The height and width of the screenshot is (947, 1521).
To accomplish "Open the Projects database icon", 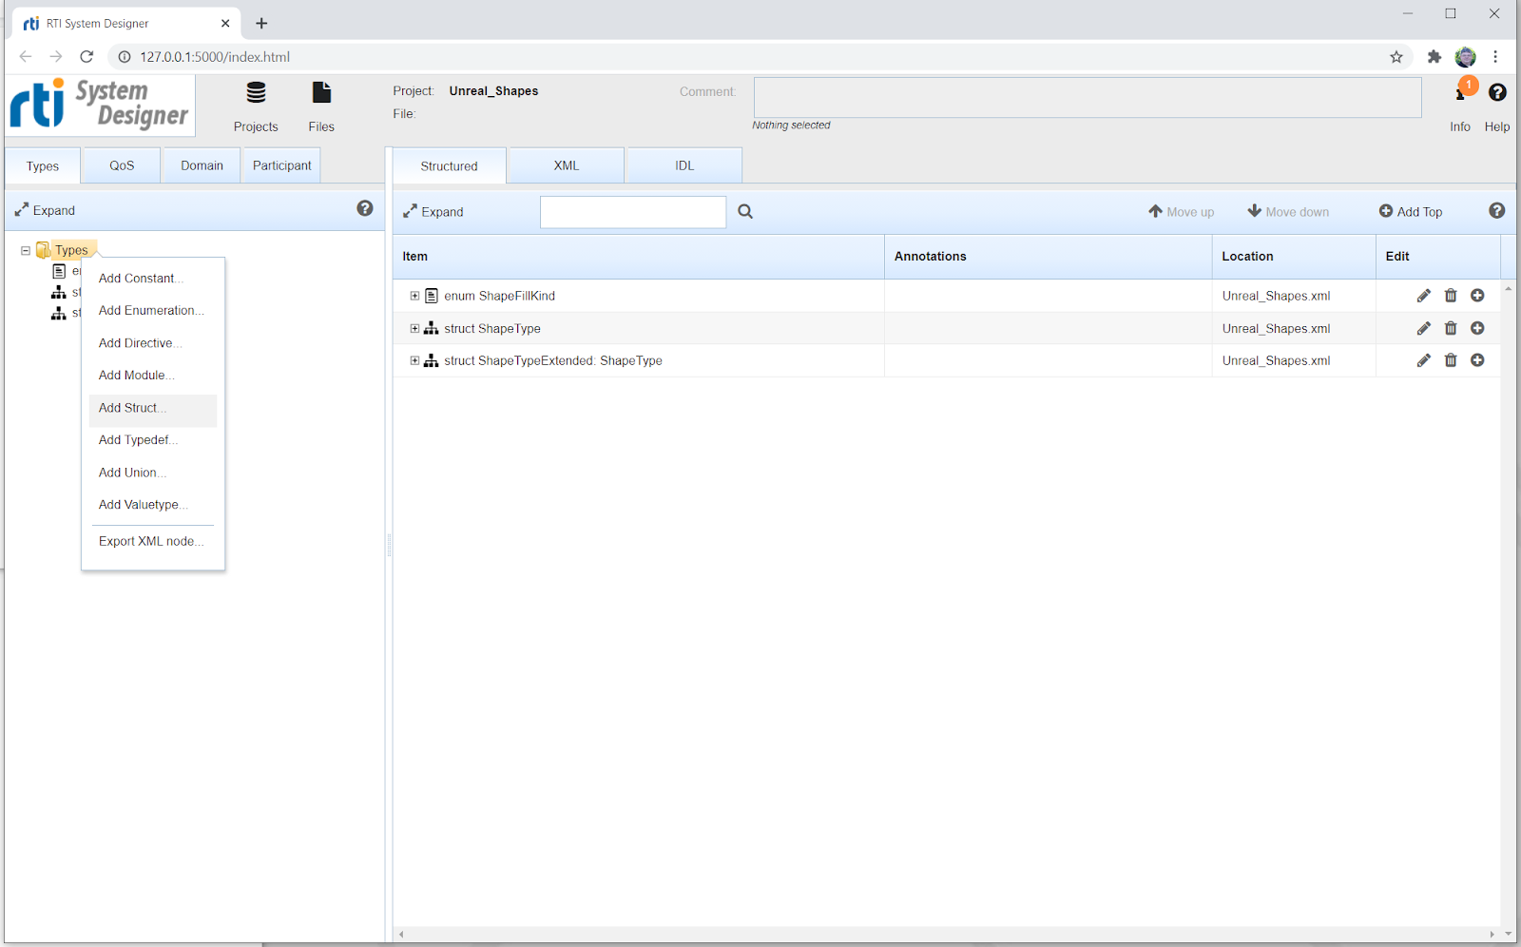I will pyautogui.click(x=256, y=93).
